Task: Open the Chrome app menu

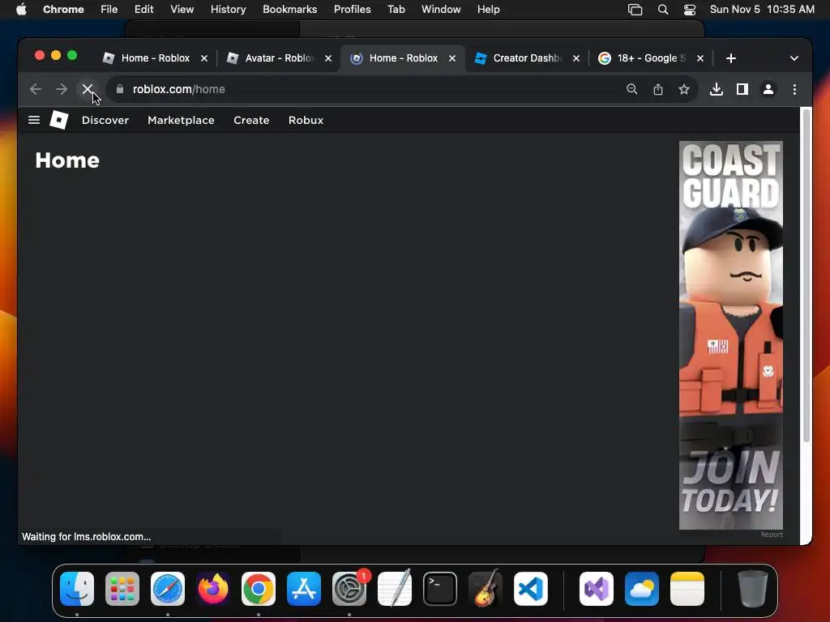Action: (63, 10)
